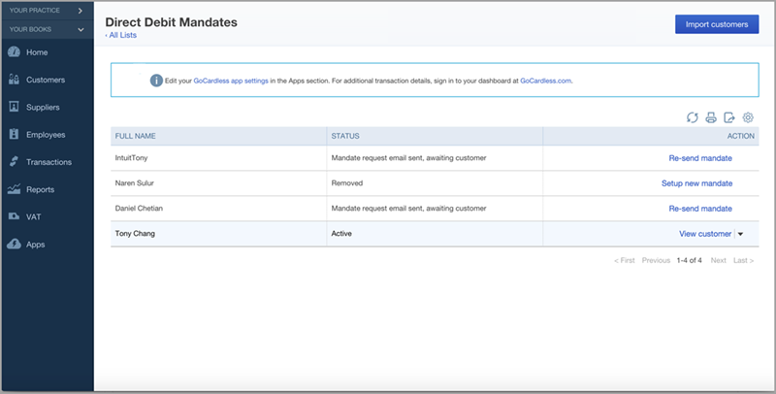The image size is (776, 394).
Task: Click the Home dashboard icon in sidebar
Action: 14,52
